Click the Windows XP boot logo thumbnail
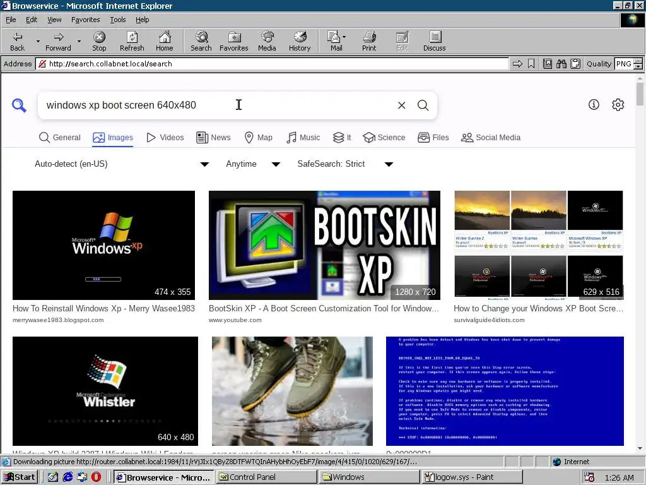The width and height of the screenshot is (646, 485). (103, 245)
